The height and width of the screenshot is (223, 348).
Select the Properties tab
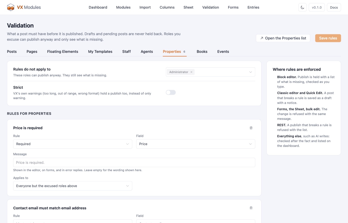coord(175,52)
